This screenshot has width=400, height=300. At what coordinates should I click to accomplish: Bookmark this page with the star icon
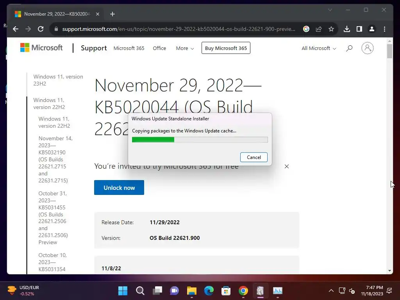(x=331, y=29)
